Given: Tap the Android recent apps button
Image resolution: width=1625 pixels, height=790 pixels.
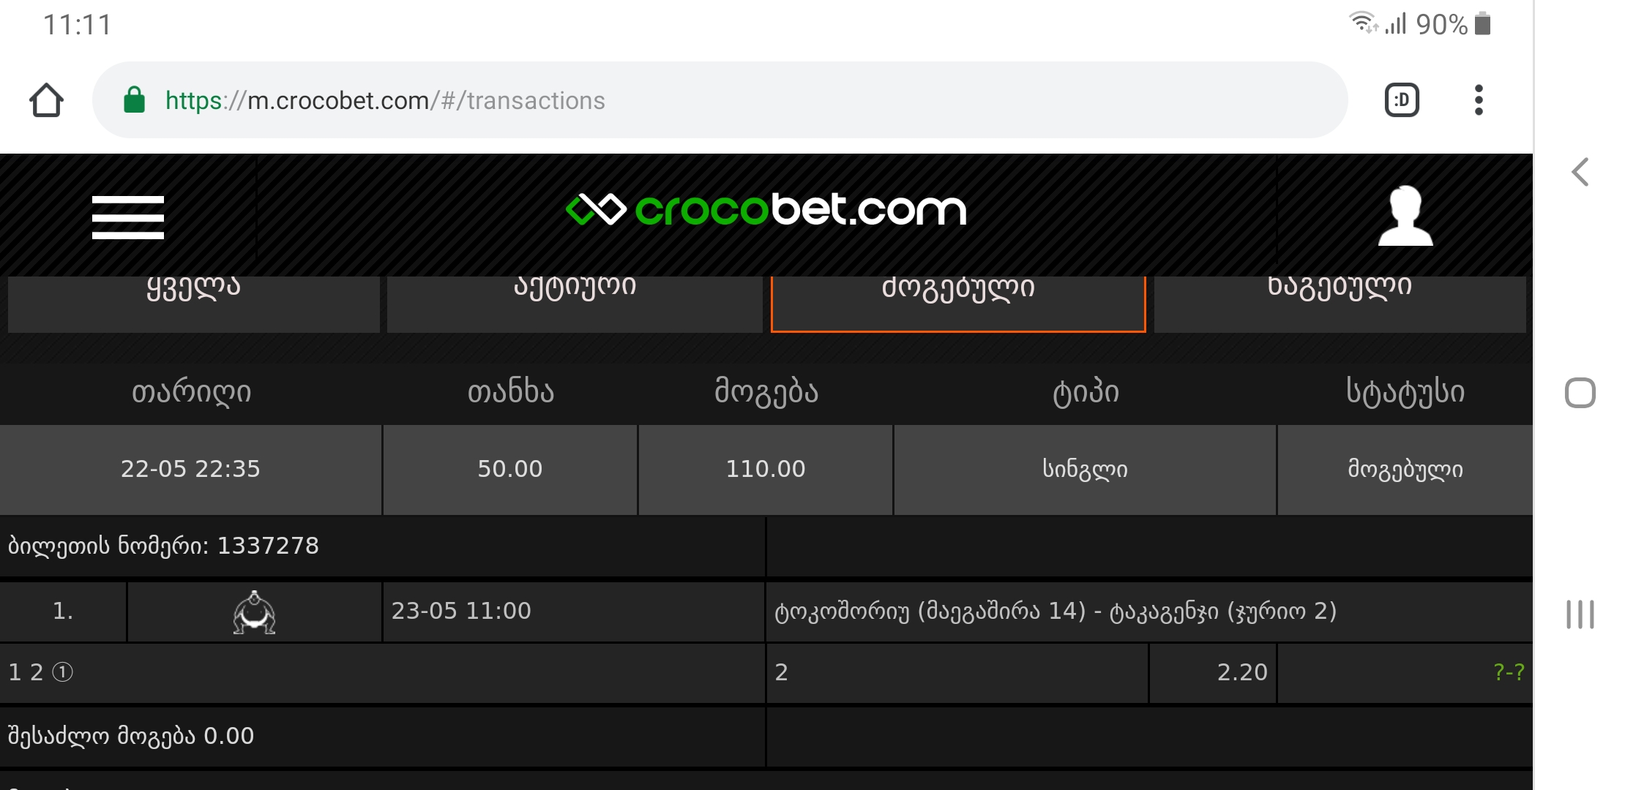Looking at the screenshot, I should (1580, 614).
